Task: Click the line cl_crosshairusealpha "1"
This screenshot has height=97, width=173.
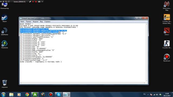Action: click(32, 58)
